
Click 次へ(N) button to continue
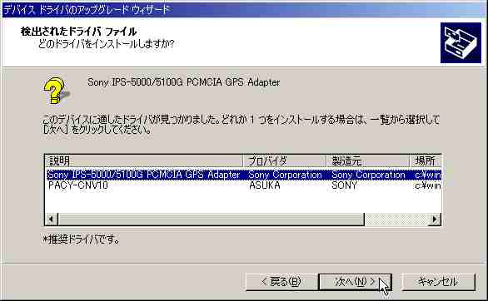coord(355,282)
